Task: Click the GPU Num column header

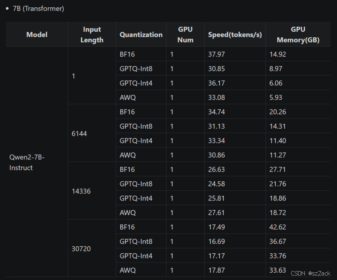Action: tap(185, 34)
